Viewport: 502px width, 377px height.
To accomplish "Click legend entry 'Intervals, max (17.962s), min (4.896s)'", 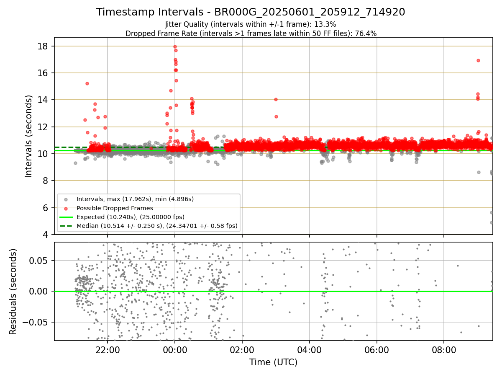I will coord(135,199).
